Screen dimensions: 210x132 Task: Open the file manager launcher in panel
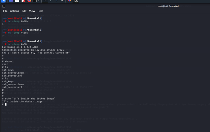(17, 1)
